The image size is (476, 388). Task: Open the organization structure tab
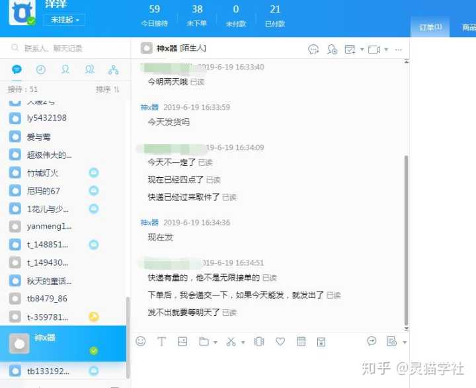114,70
